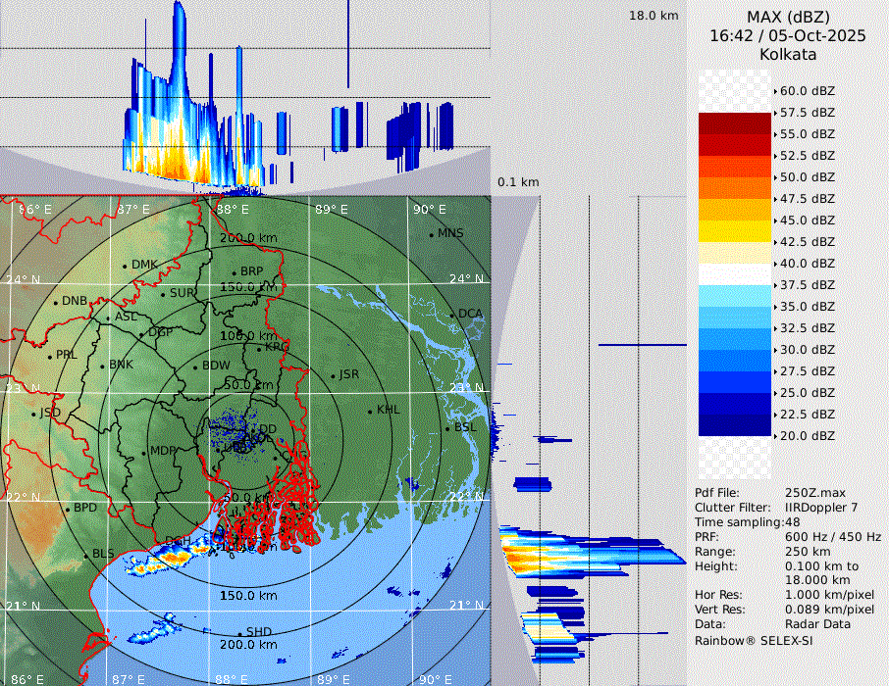Click the 16:42 / 05-Oct-2025 timestamp
This screenshot has width=889, height=686.
click(787, 35)
